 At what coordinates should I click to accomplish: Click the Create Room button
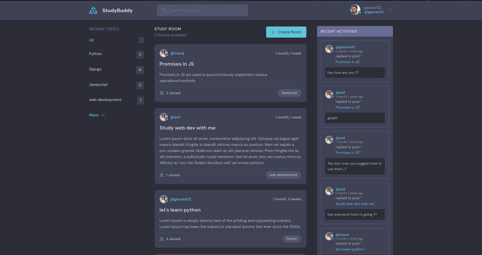pos(286,32)
